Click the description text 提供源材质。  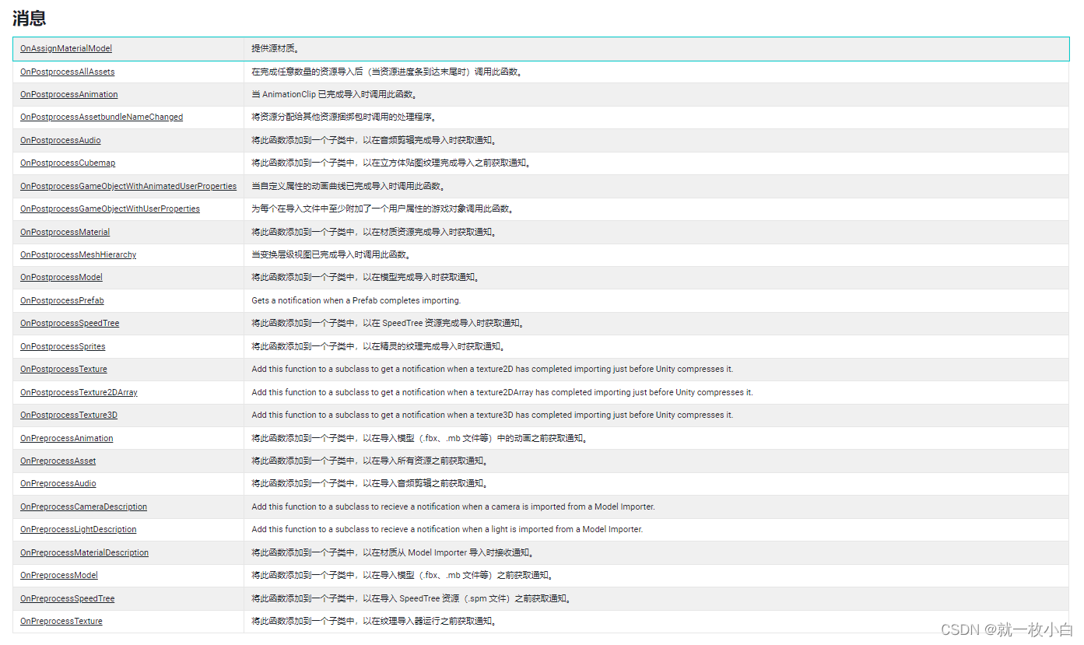coord(275,48)
